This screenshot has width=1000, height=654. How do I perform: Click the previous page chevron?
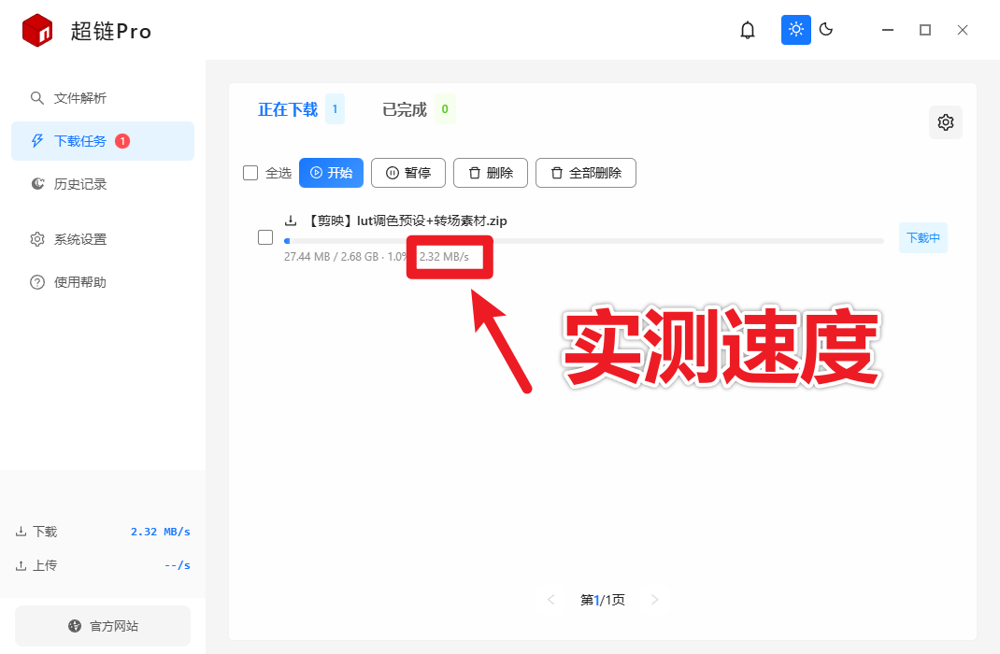coord(550,600)
